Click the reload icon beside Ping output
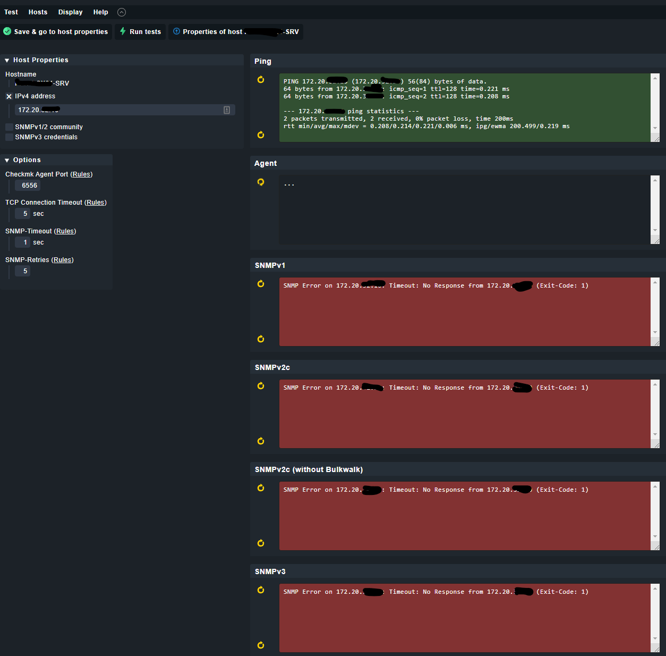Image resolution: width=666 pixels, height=656 pixels. click(x=261, y=80)
